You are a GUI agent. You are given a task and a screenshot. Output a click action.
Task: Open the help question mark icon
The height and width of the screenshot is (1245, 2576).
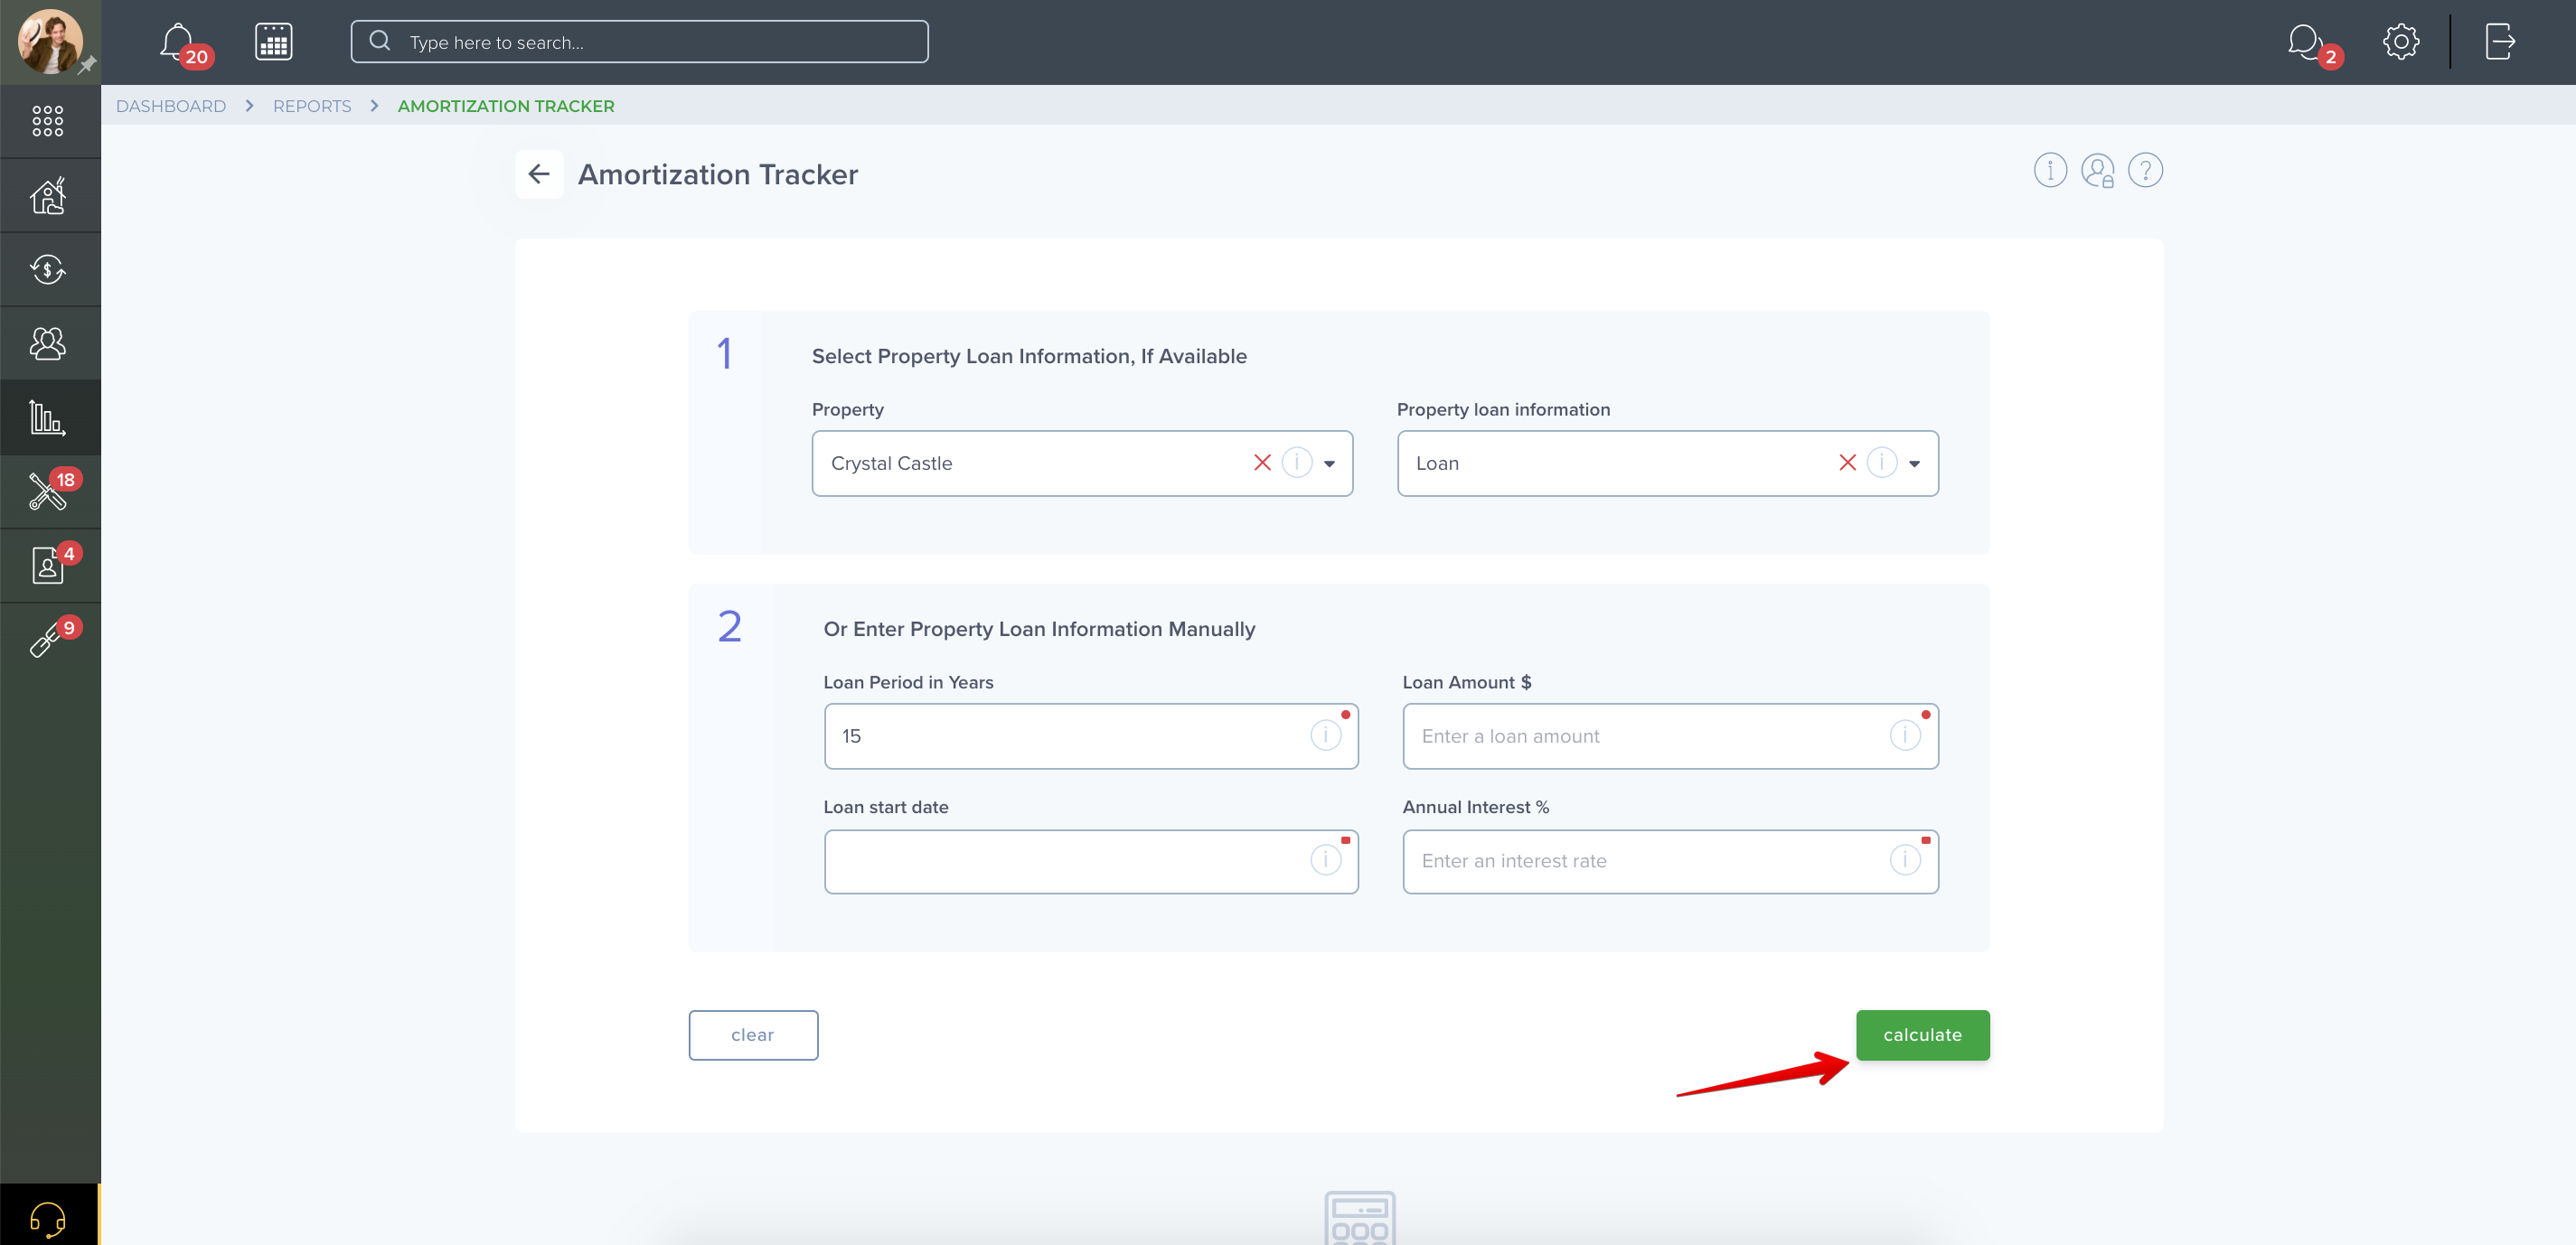pyautogui.click(x=2145, y=171)
